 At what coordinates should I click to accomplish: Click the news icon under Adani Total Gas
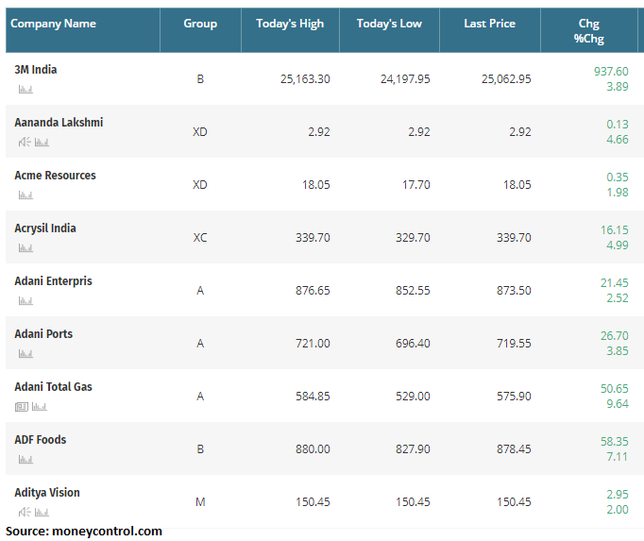point(22,407)
